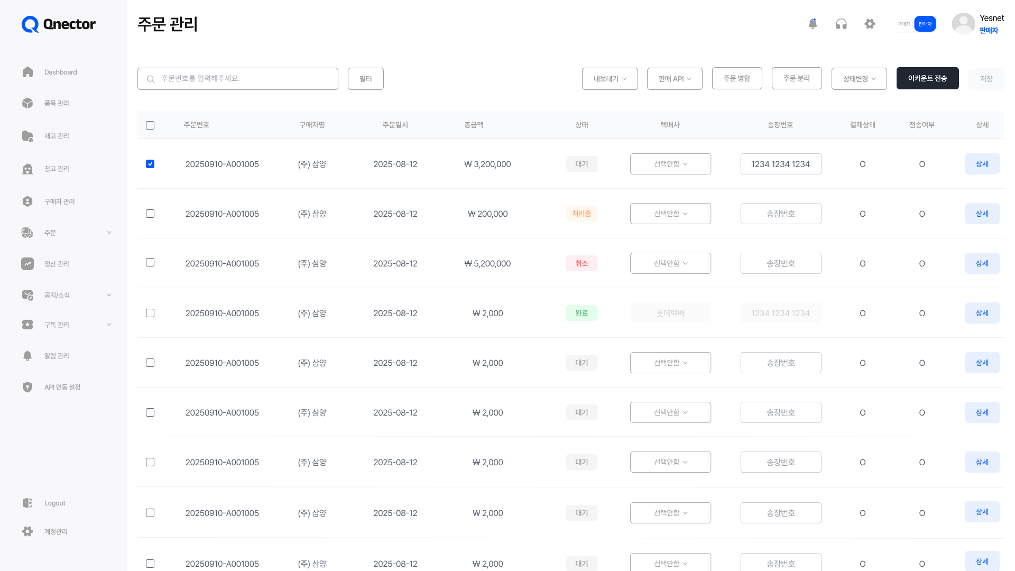Toggle the select-all checkbox in table header
The height and width of the screenshot is (571, 1015).
tap(150, 125)
